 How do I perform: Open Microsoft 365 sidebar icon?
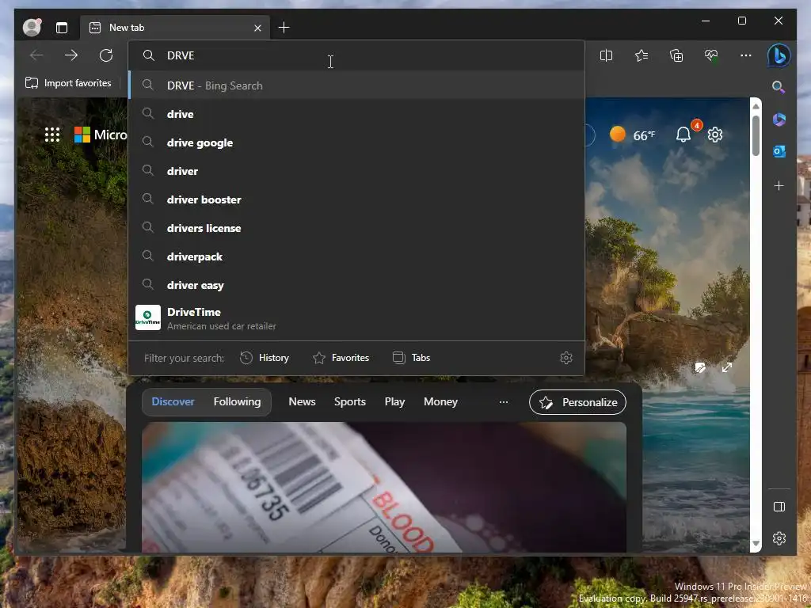click(x=779, y=120)
